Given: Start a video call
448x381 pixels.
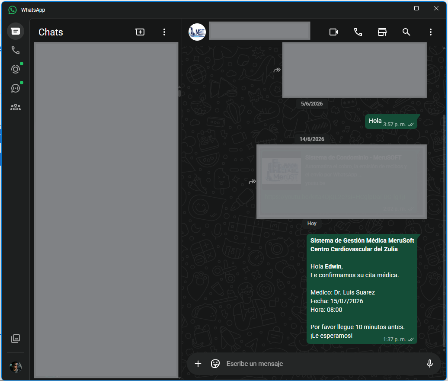Looking at the screenshot, I should (334, 32).
